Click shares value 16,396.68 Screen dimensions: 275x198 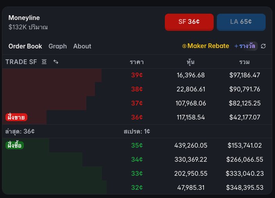pyautogui.click(x=191, y=75)
